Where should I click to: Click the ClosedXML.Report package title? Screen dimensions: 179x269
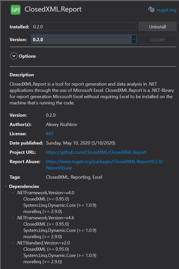coord(53,9)
